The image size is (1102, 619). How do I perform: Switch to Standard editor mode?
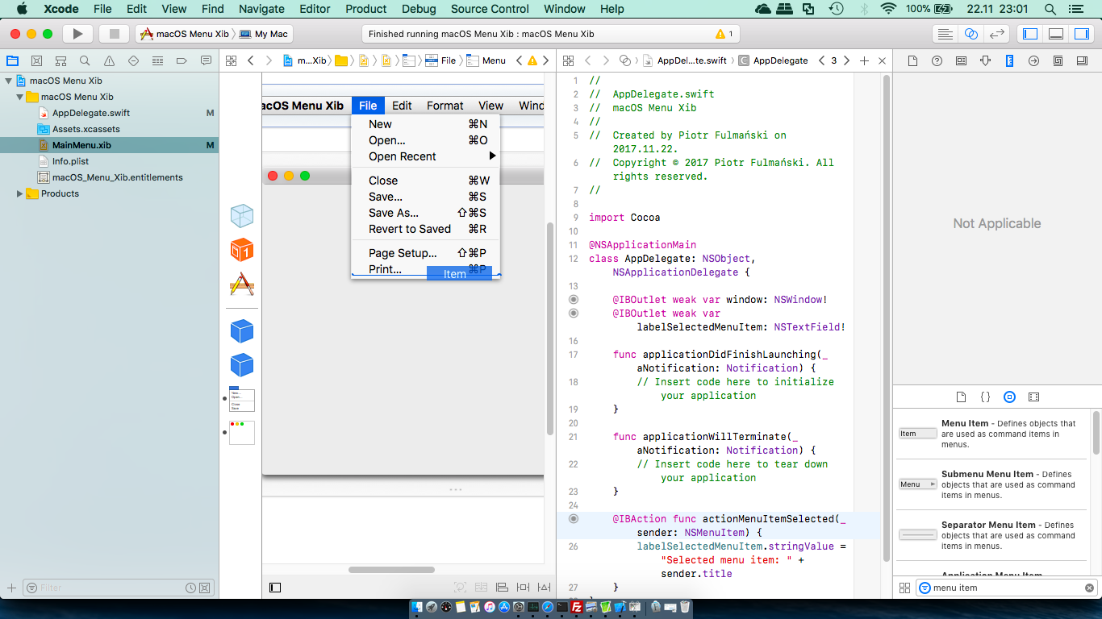(x=945, y=34)
